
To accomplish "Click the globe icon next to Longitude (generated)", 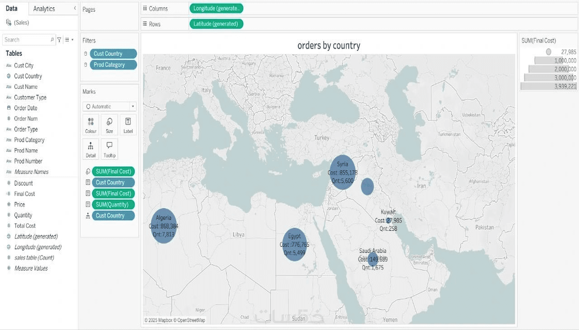I will 9,247.
